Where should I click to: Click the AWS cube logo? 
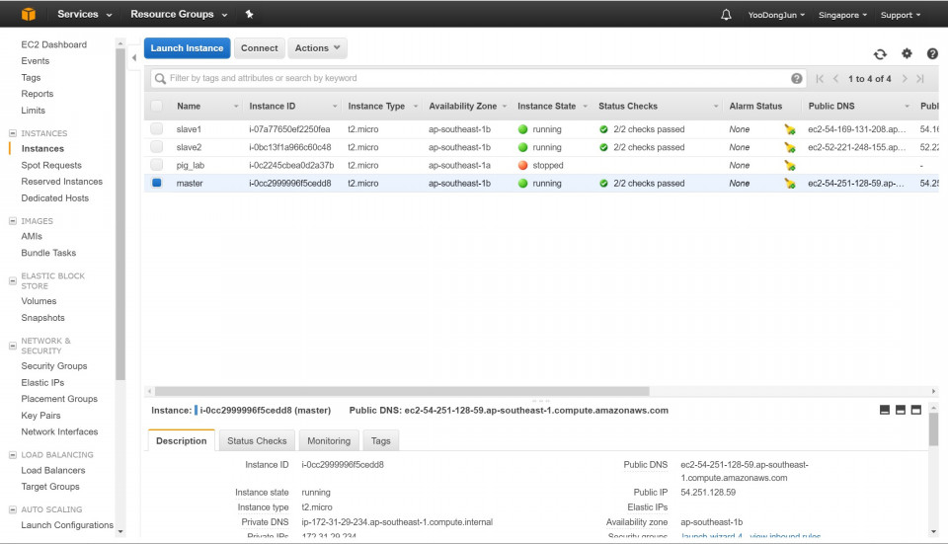29,14
